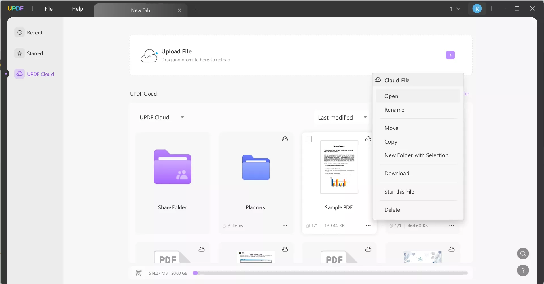Click cloud status icon on Sample PDF

(x=368, y=139)
